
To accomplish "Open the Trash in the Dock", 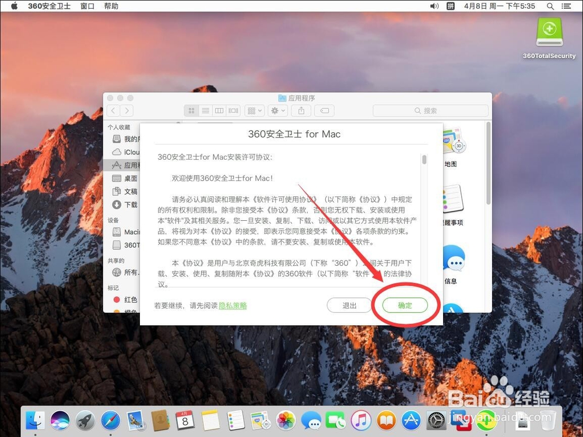I will (547, 421).
